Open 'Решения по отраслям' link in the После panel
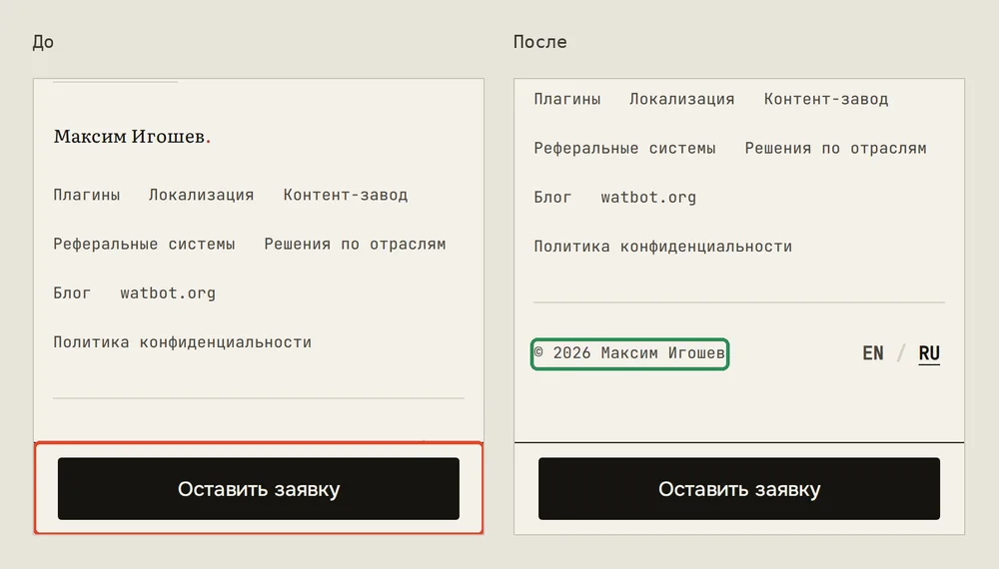The height and width of the screenshot is (569, 999). (836, 149)
